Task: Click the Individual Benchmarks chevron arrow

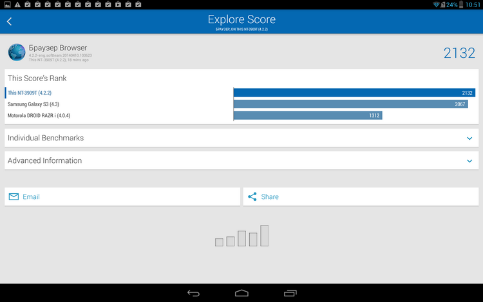Action: pos(469,138)
